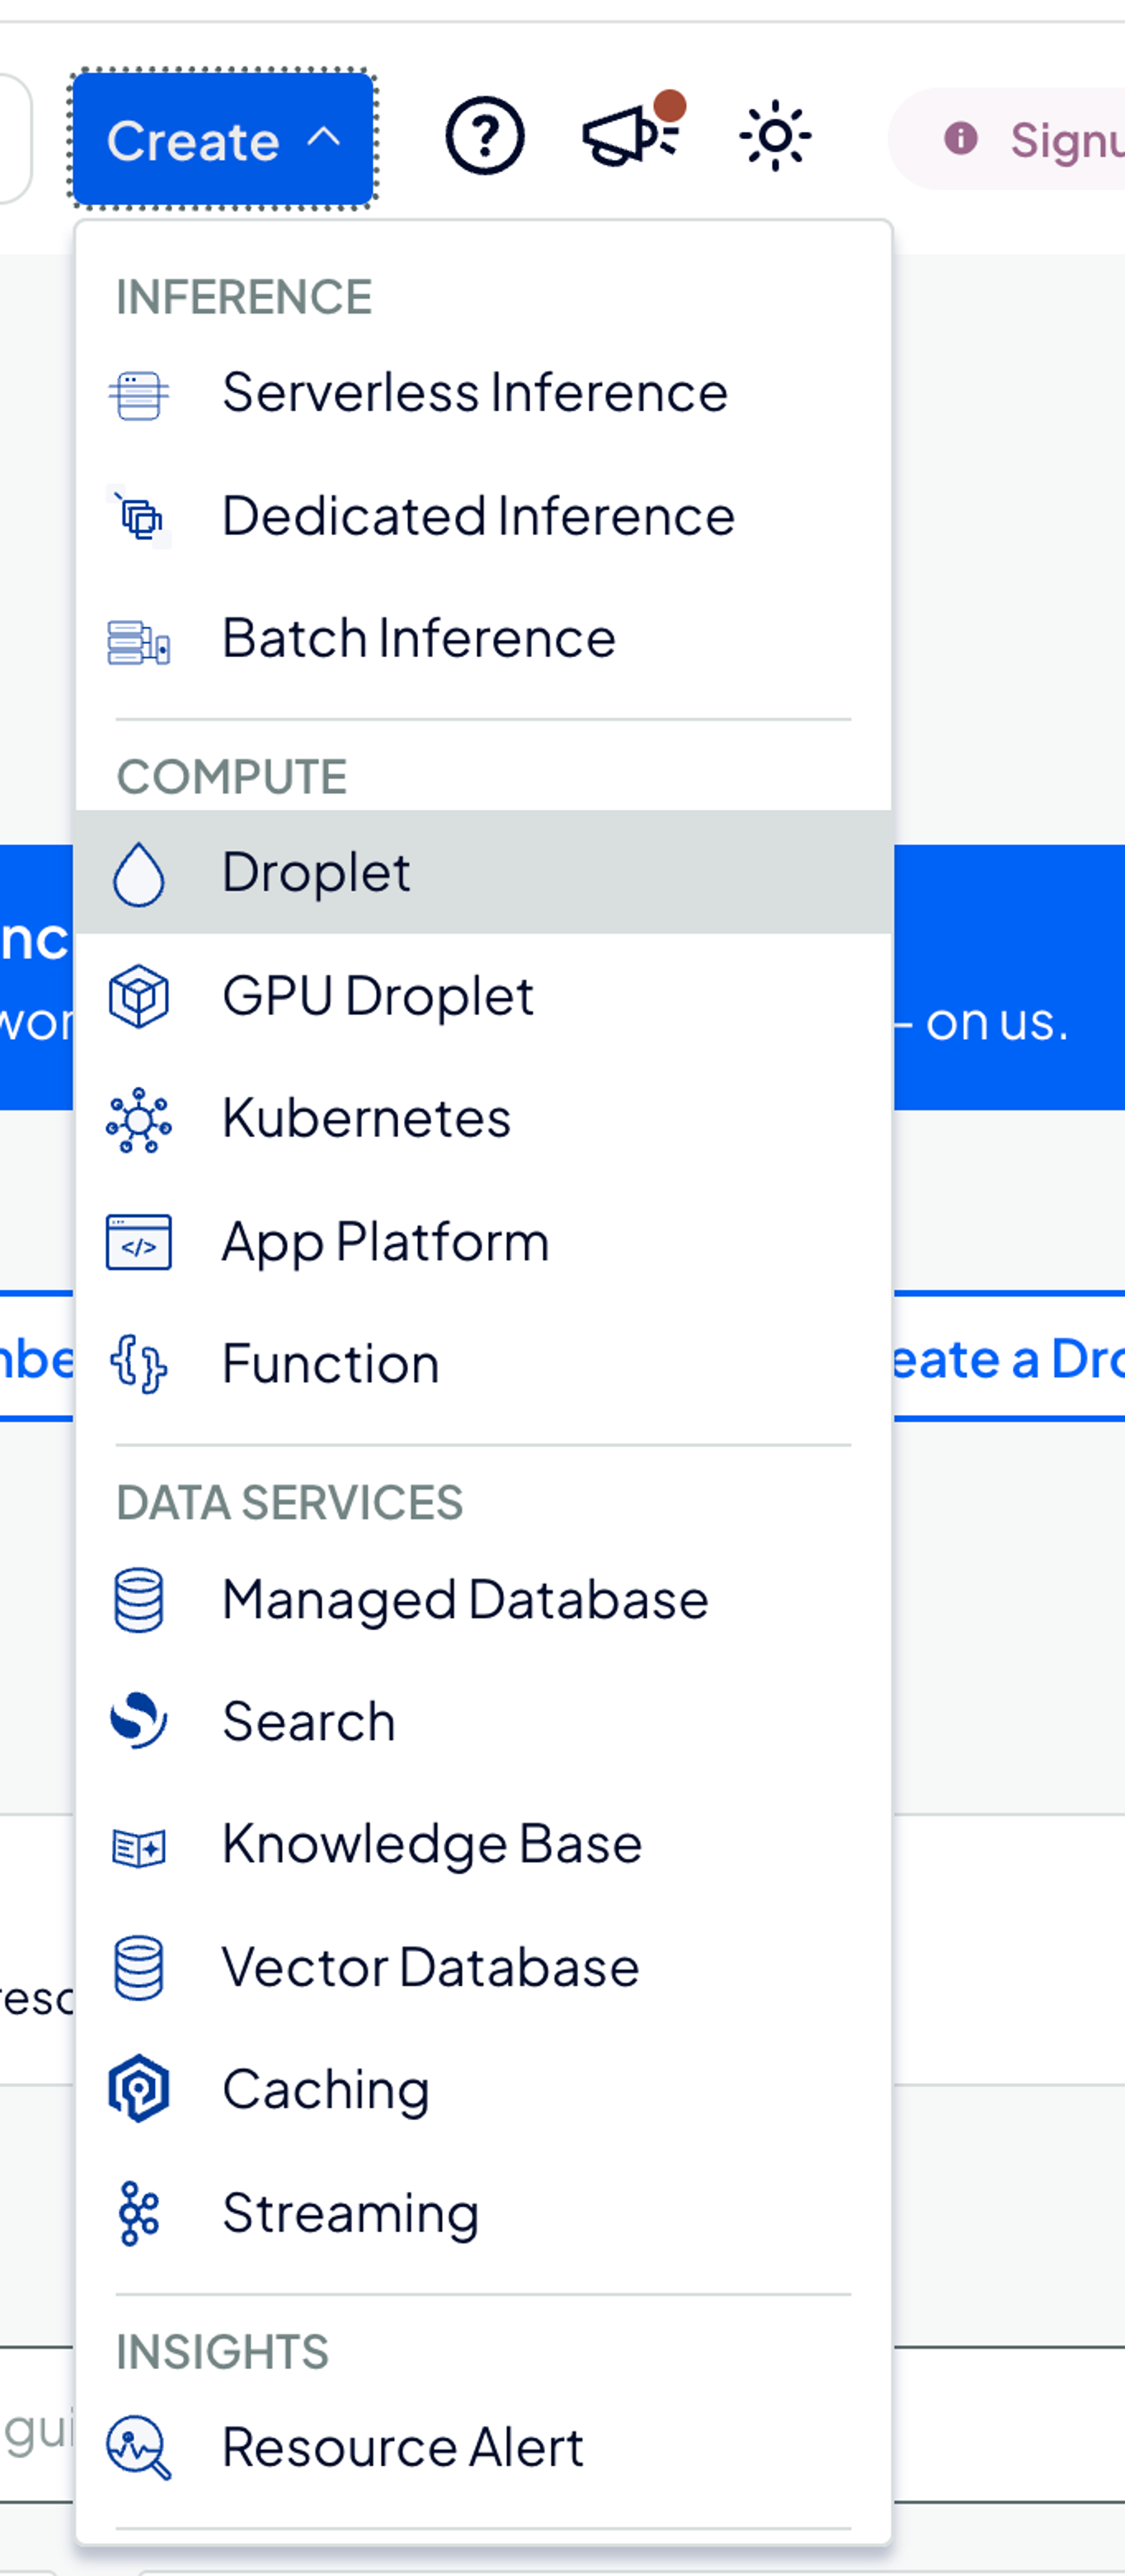Choose Dedicated Inference from the menu
Viewport: 1125px width, 2576px height.
483,516
